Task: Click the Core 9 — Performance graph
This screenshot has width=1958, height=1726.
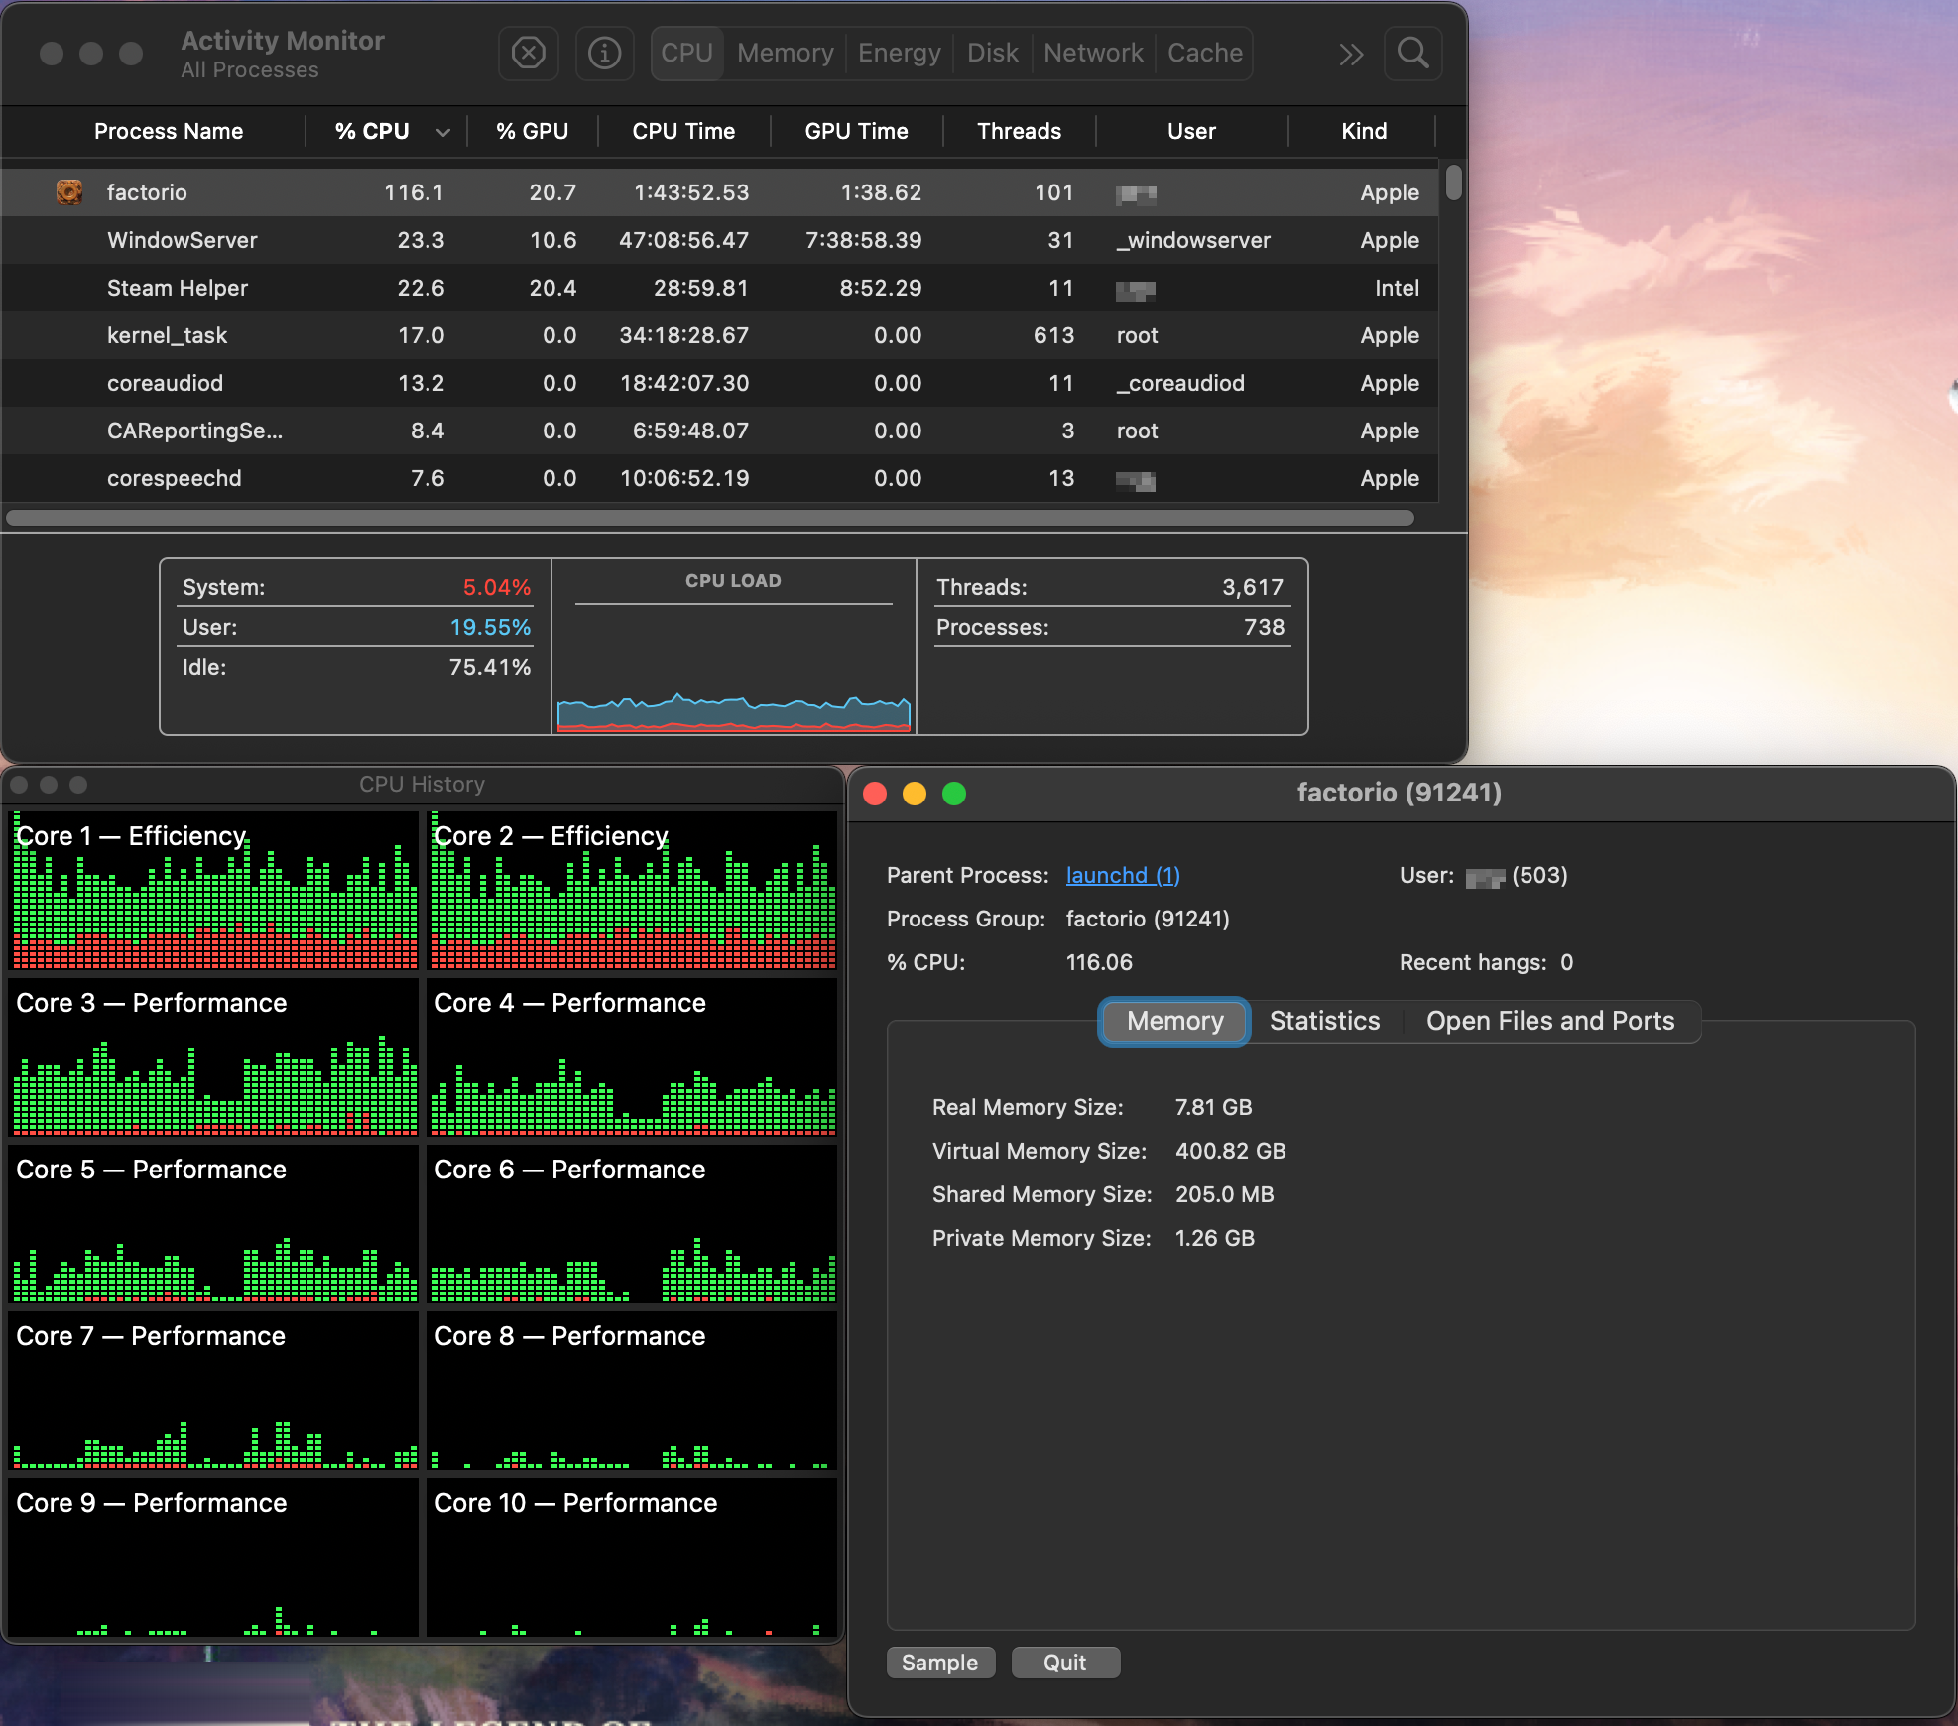Action: [214, 1556]
